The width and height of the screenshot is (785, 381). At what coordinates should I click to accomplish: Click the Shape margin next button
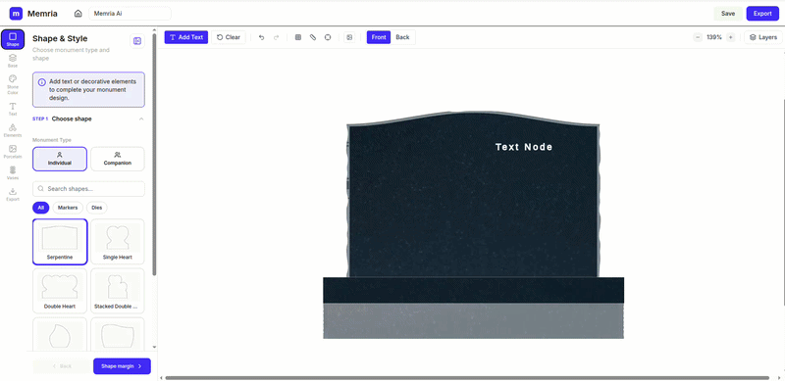(122, 366)
